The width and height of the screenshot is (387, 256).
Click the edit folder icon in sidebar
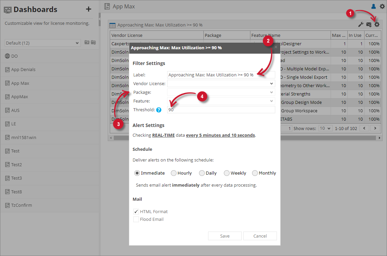(87, 42)
